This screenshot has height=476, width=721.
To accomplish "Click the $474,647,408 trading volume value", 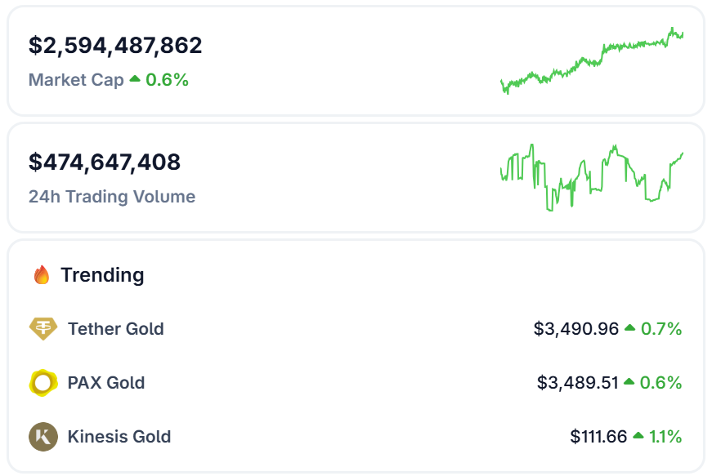I will [105, 162].
